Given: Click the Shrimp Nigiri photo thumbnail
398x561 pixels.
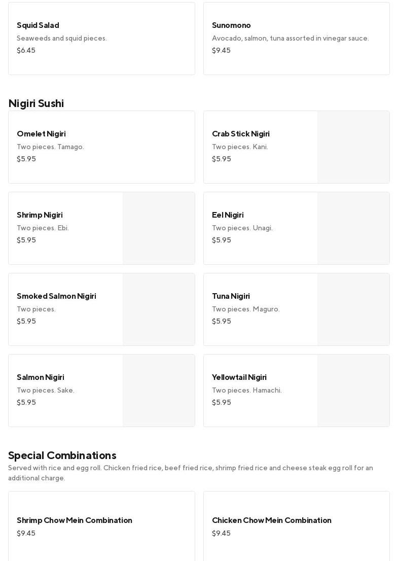Looking at the screenshot, I should pos(159,228).
